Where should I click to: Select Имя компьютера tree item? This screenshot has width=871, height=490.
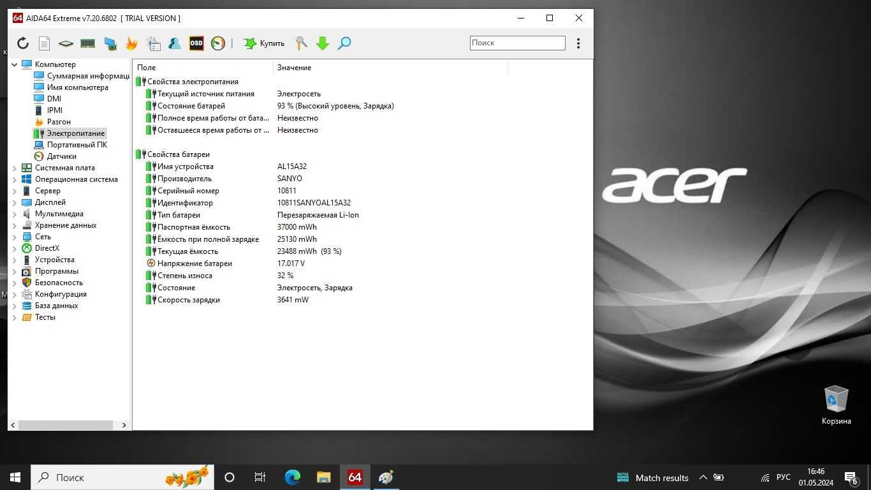[71, 87]
